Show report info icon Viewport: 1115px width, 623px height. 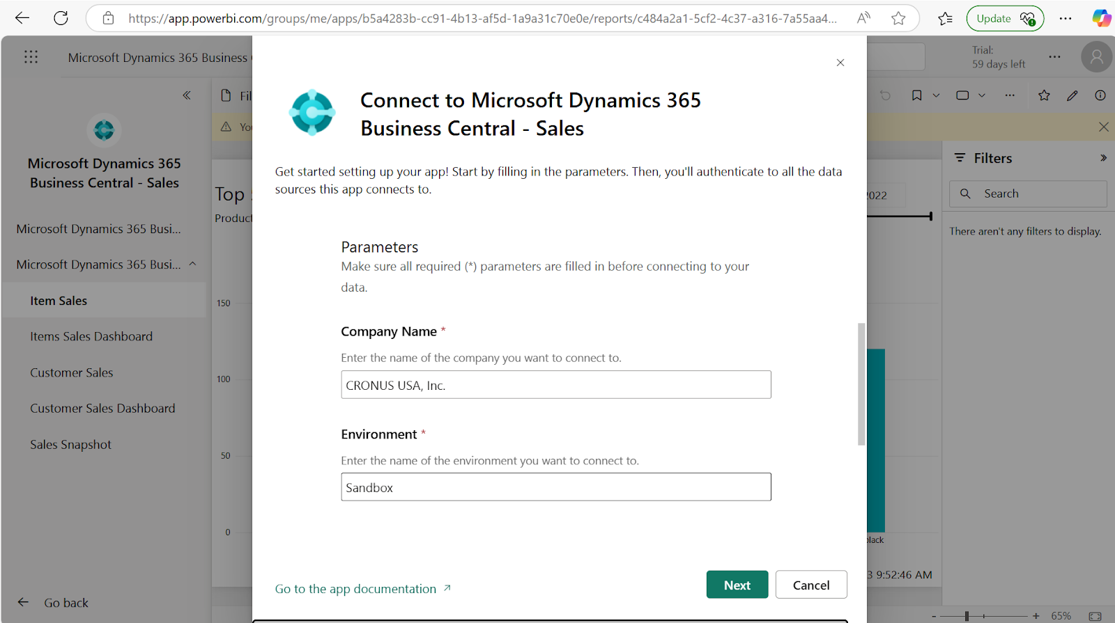click(x=1100, y=95)
